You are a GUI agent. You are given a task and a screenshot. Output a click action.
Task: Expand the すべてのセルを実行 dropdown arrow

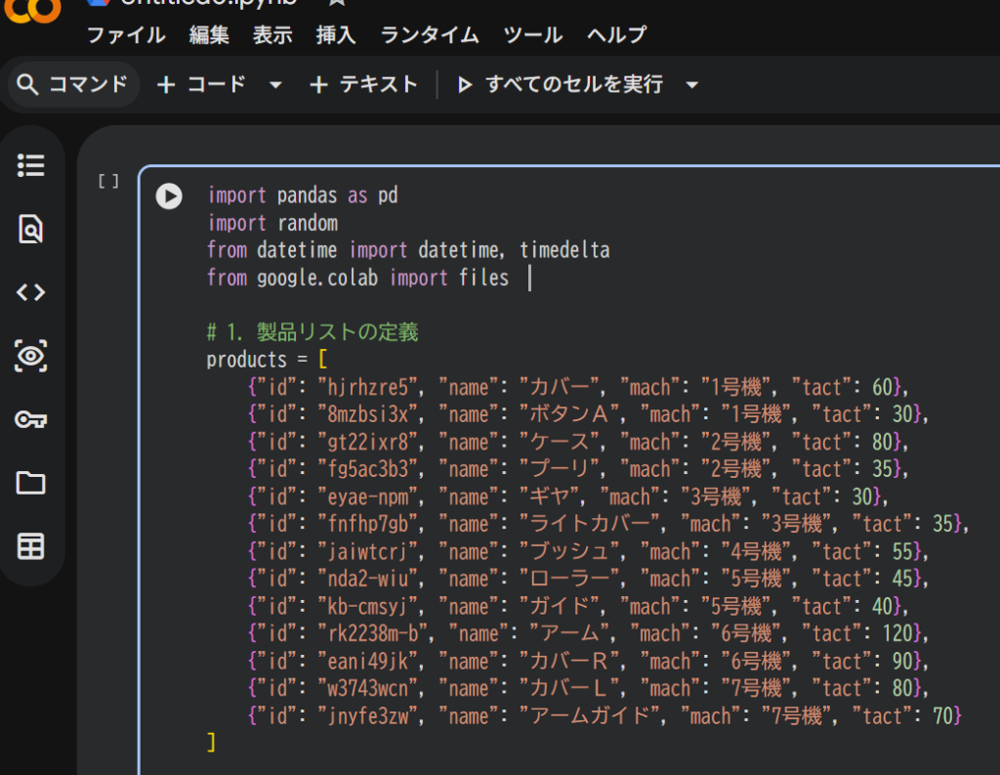pyautogui.click(x=692, y=85)
